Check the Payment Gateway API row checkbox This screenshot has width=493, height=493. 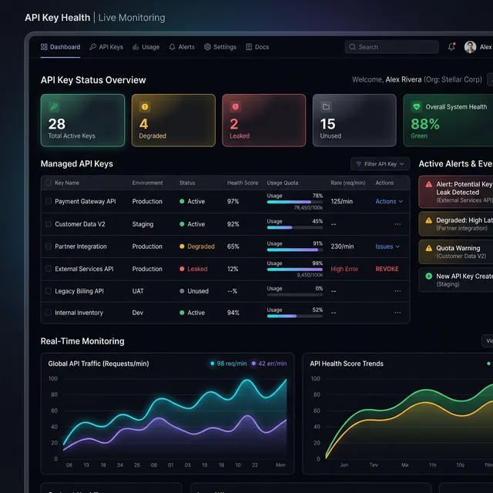click(49, 201)
